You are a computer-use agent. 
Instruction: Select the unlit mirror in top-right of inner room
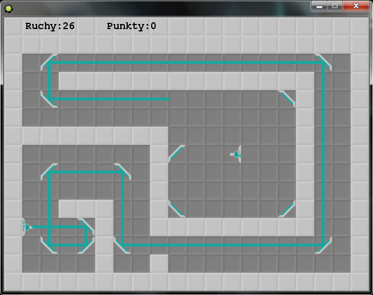point(287,99)
